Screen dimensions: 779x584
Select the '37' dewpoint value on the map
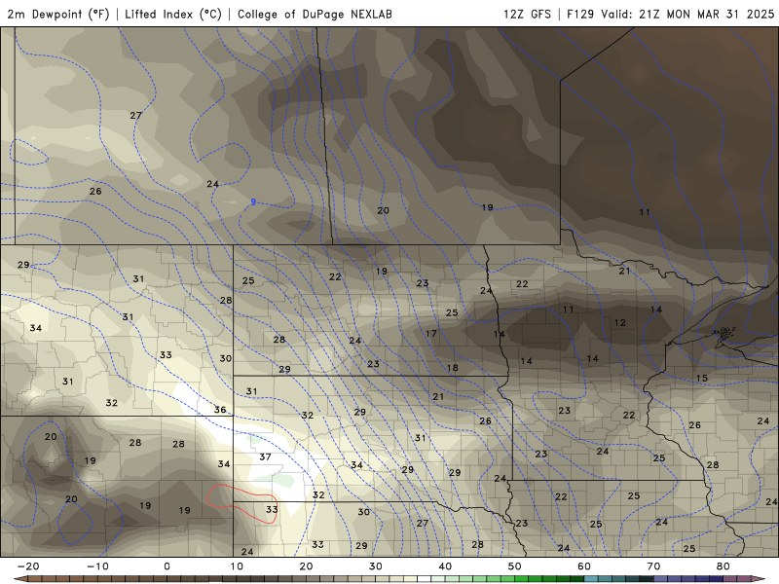coord(265,456)
